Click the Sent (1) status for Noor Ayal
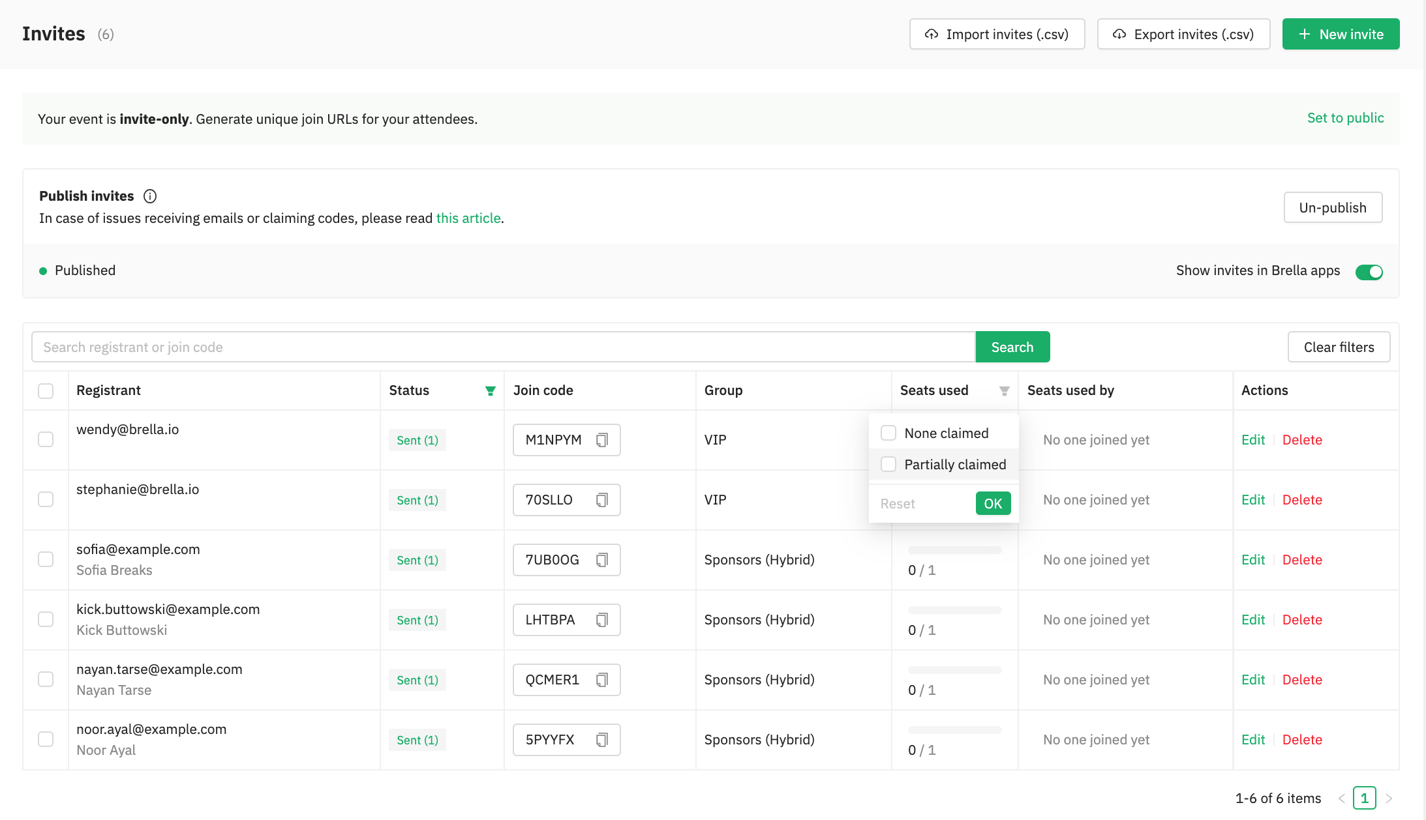 [417, 740]
